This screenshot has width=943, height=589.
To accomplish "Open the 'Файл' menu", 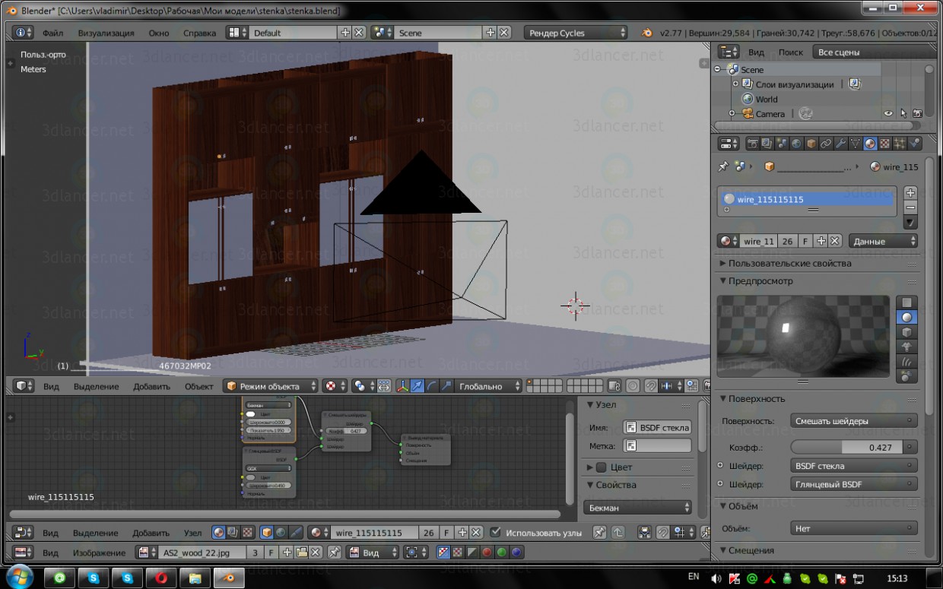I will [x=52, y=33].
